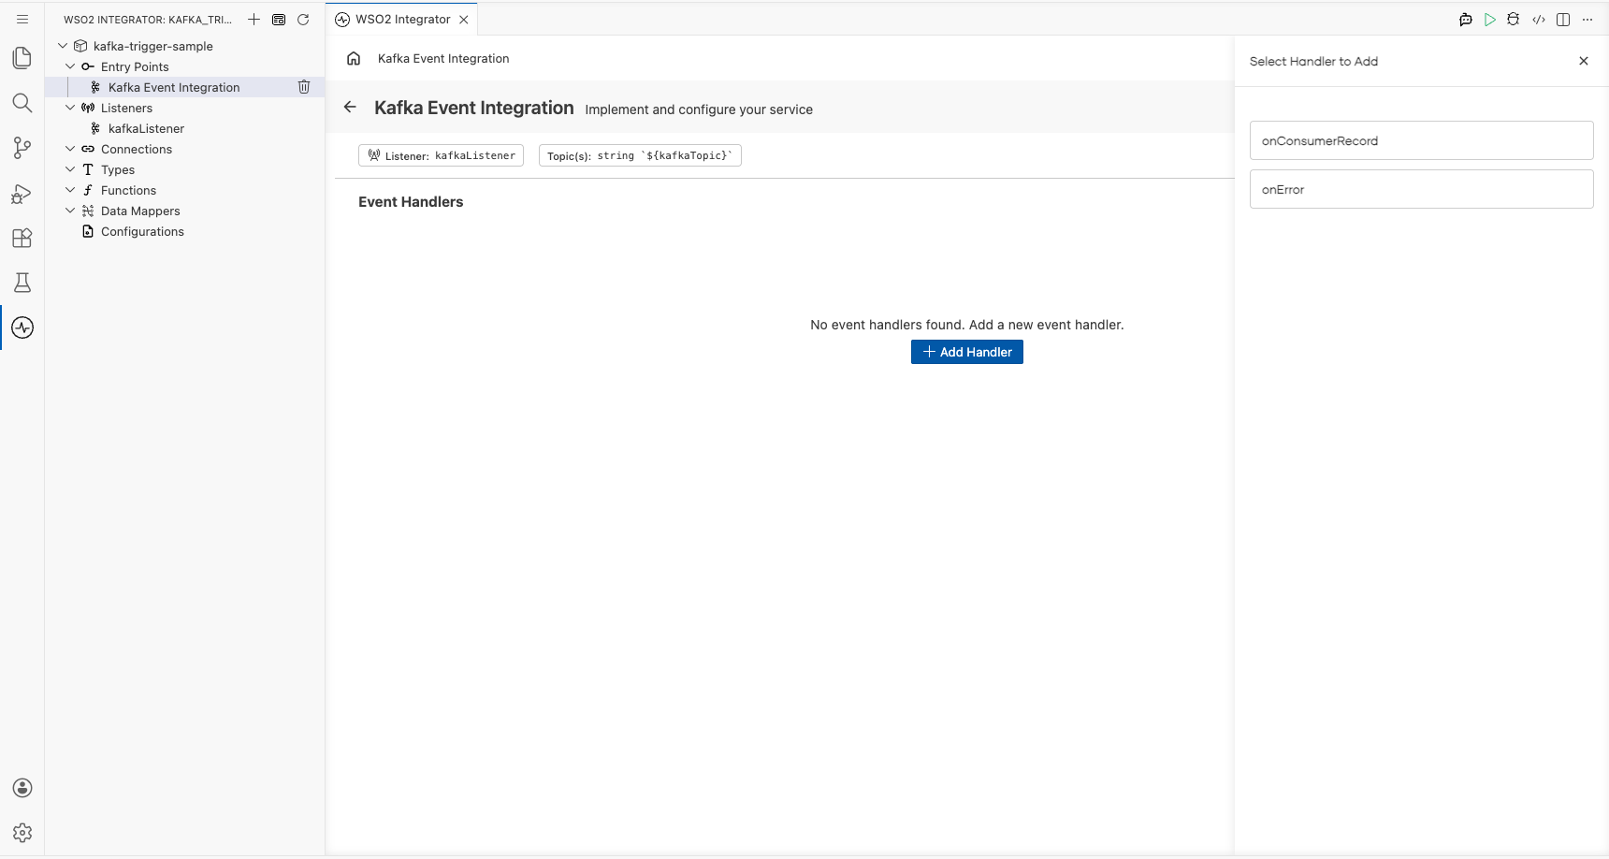Select kafkaListener in the tree

[146, 128]
